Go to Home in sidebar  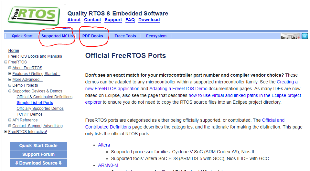click(x=14, y=51)
